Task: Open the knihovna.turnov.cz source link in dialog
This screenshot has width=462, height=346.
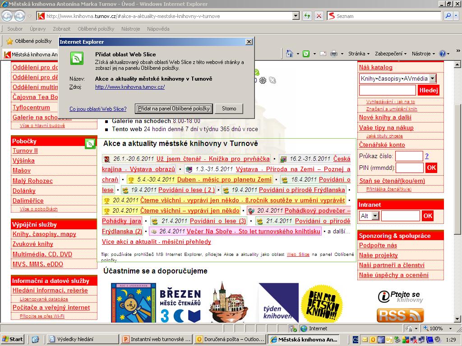Action: point(130,87)
